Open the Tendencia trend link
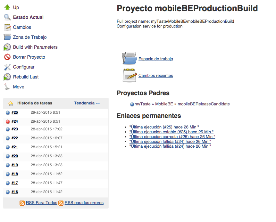276x222 pixels. click(x=84, y=103)
